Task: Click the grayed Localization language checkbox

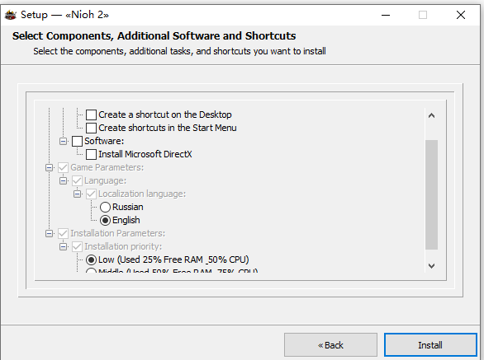Action: (91, 194)
